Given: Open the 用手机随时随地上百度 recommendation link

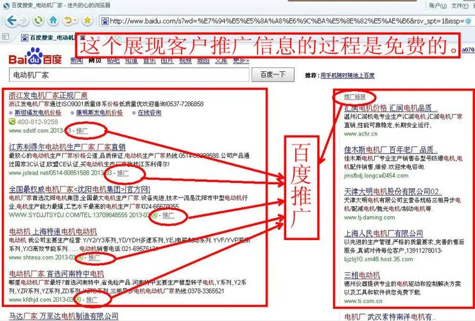Looking at the screenshot, I should click(x=347, y=76).
